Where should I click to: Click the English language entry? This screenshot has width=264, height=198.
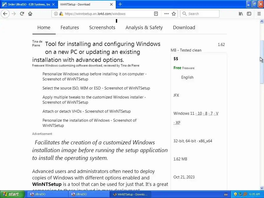187,77
